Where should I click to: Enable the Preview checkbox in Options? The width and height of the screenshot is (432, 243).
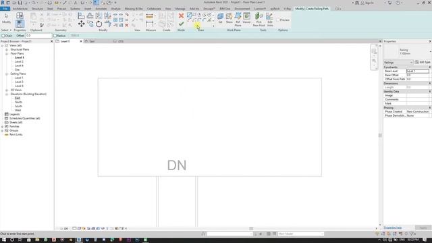[277, 20]
